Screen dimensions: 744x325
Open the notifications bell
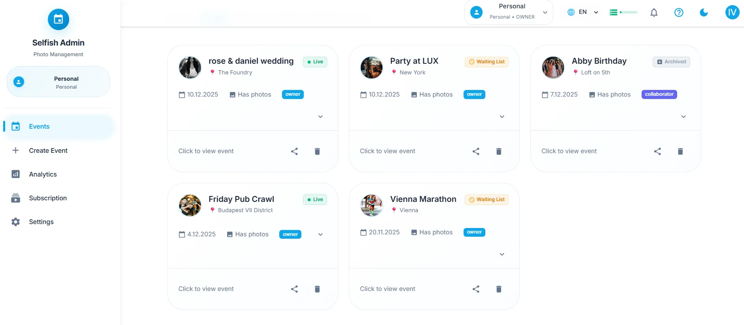coord(654,13)
